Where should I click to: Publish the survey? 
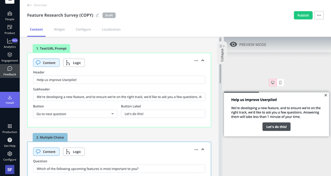coord(303,15)
